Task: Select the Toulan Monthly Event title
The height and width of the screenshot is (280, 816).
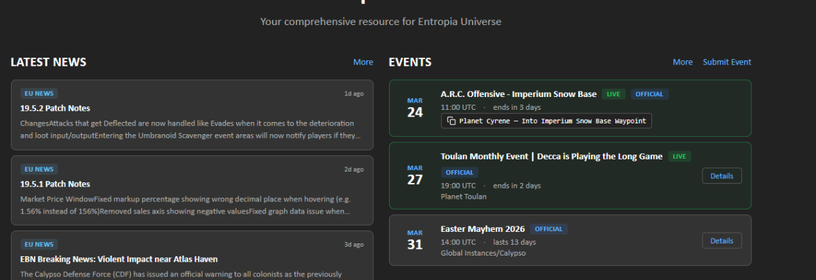Action: pos(551,157)
